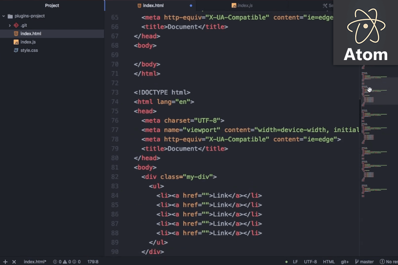This screenshot has height=265, width=398.
Task: Change the LF line ending setting
Action: point(295,262)
